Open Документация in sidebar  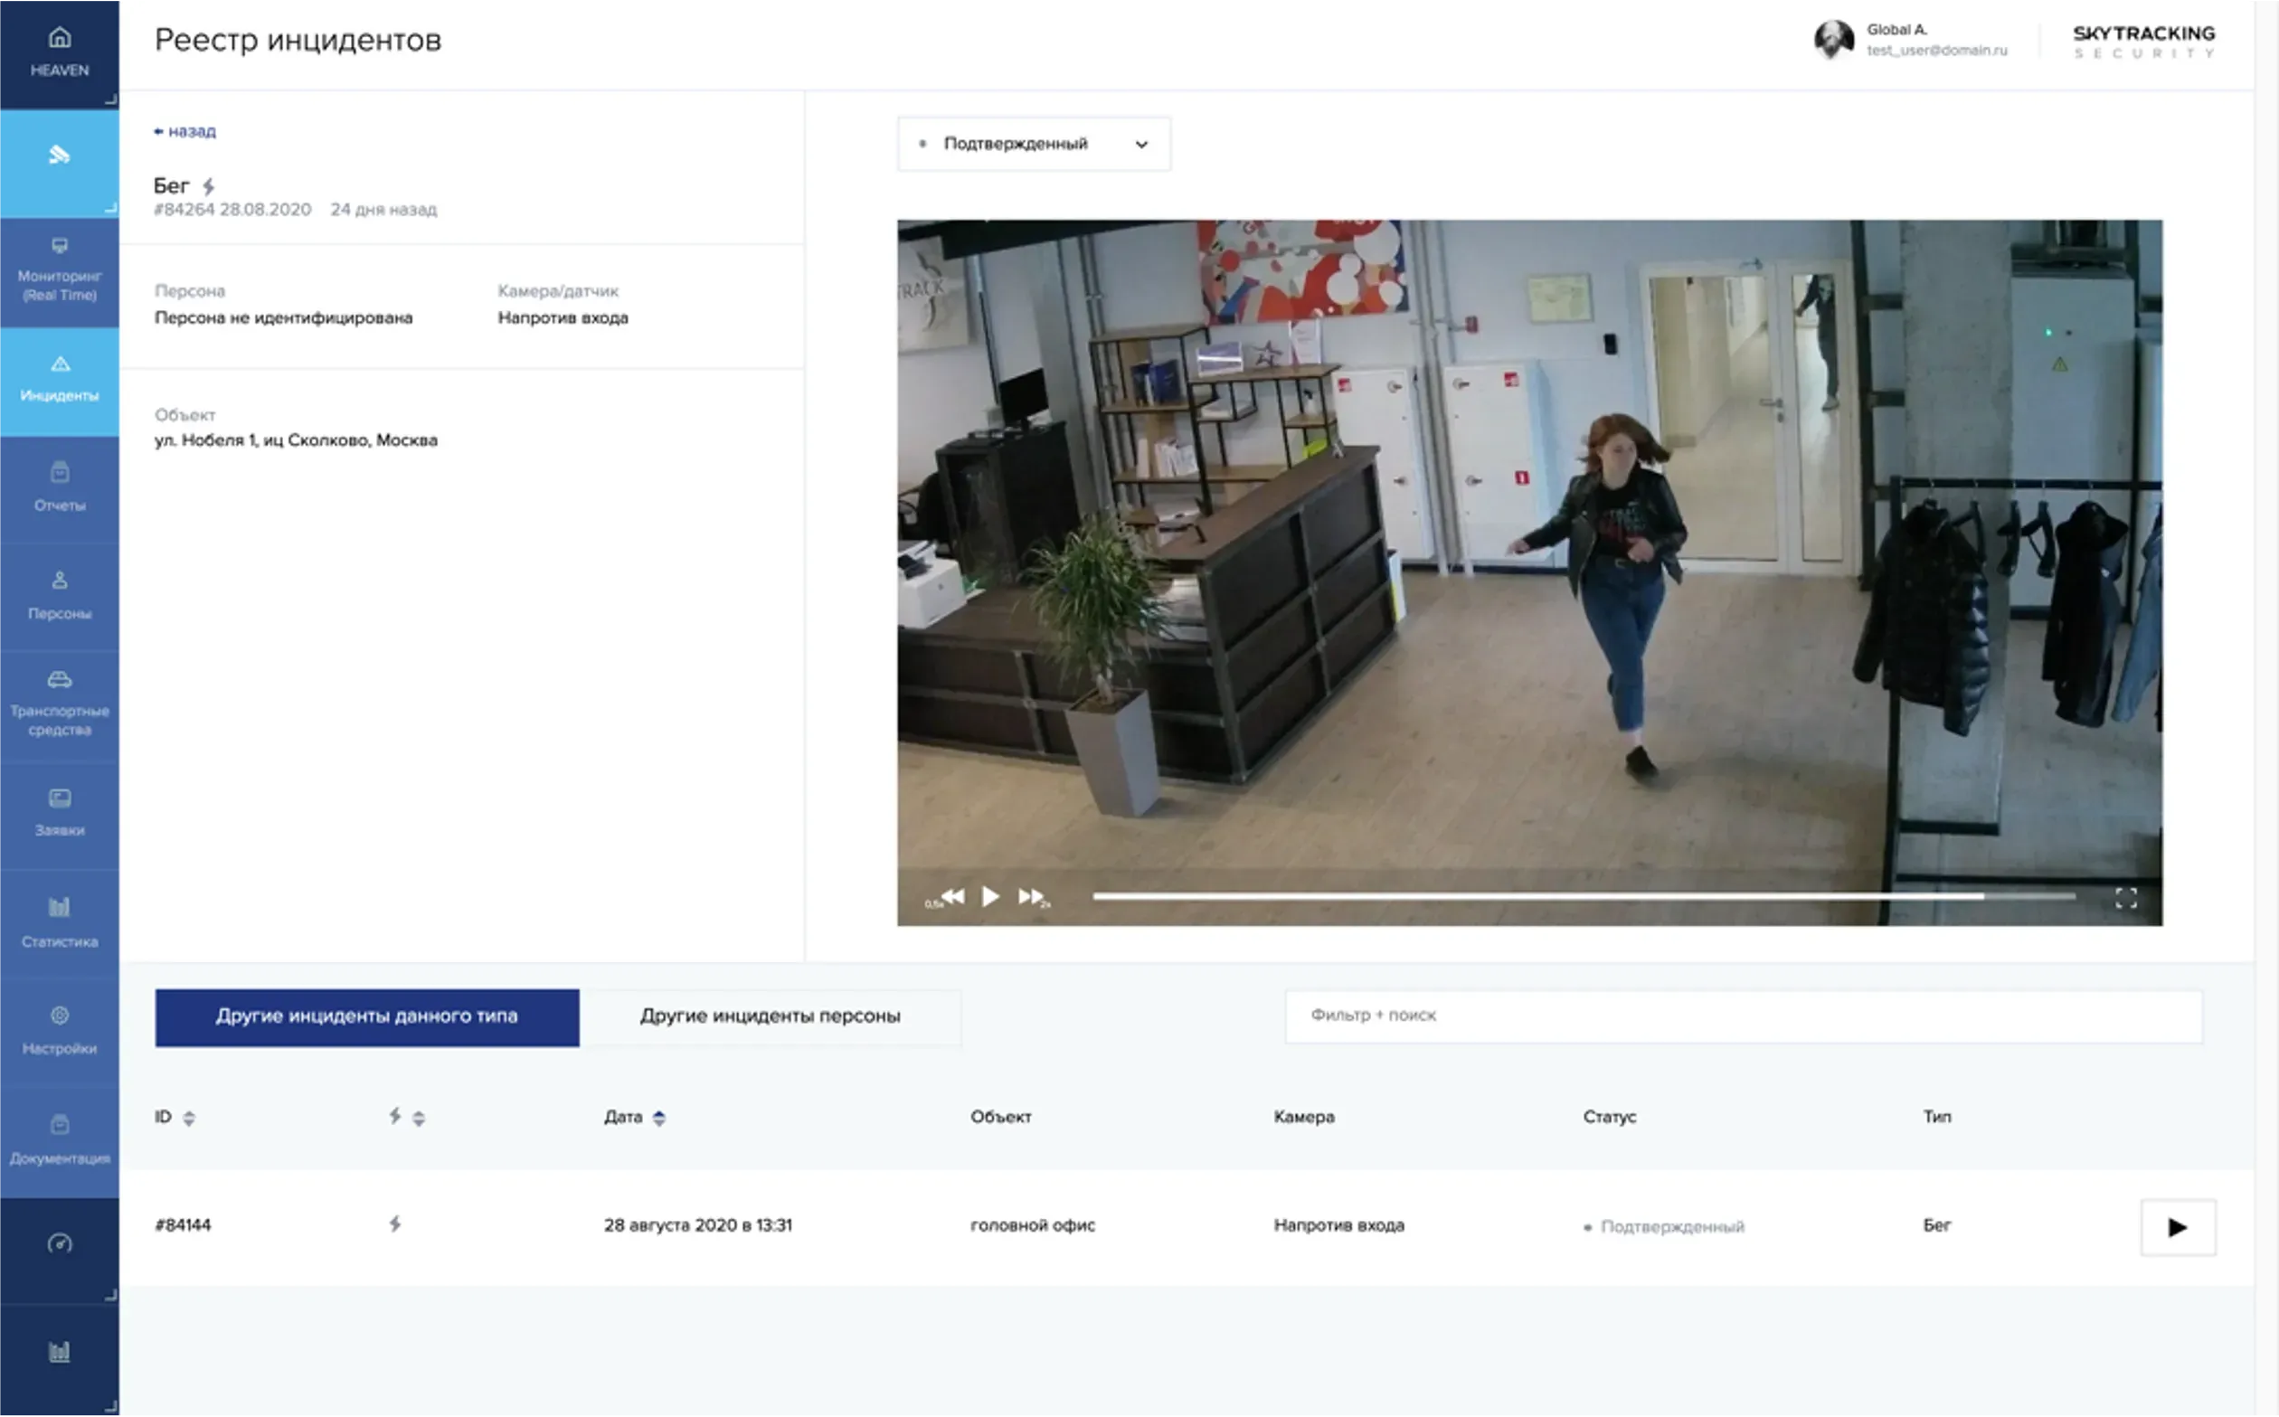(x=59, y=1141)
